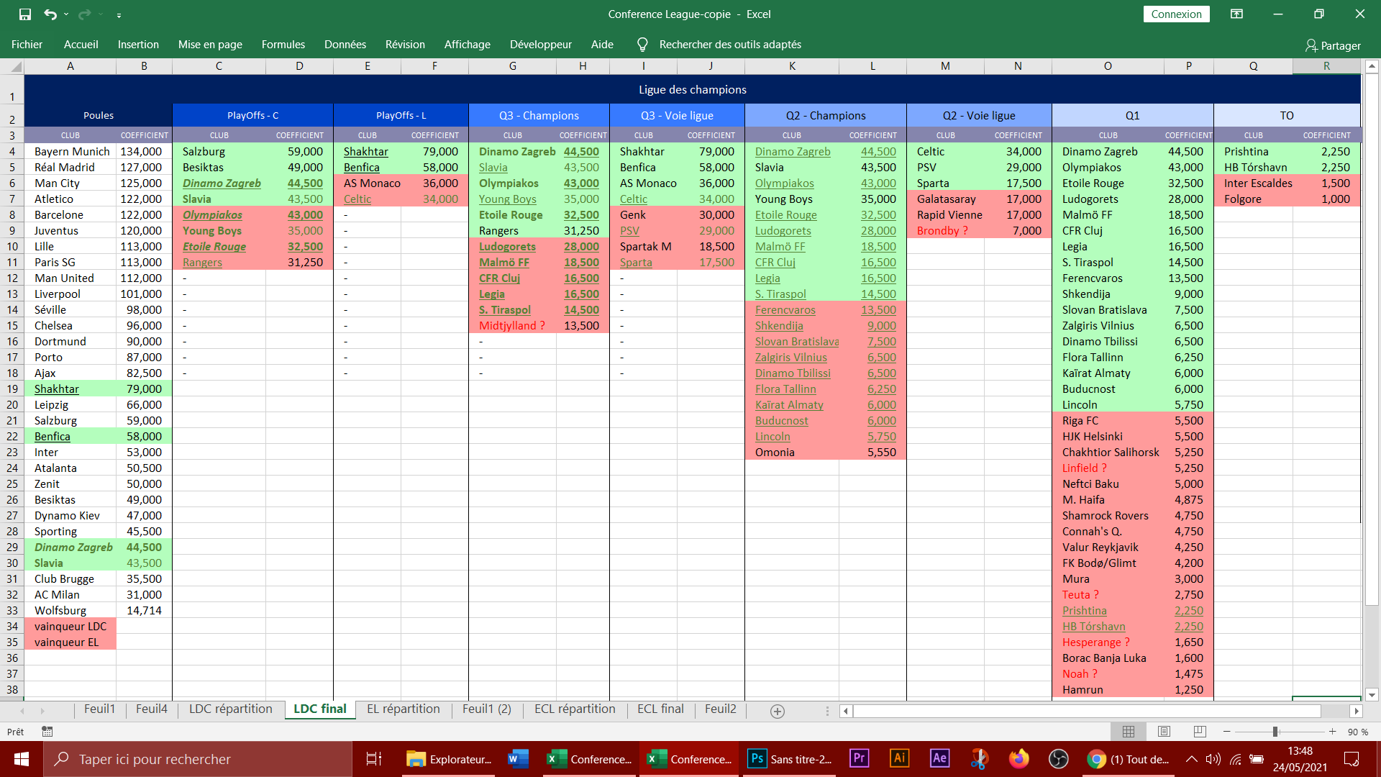Open the Affichage ribbon tab
This screenshot has height=777, width=1381.
(x=468, y=45)
